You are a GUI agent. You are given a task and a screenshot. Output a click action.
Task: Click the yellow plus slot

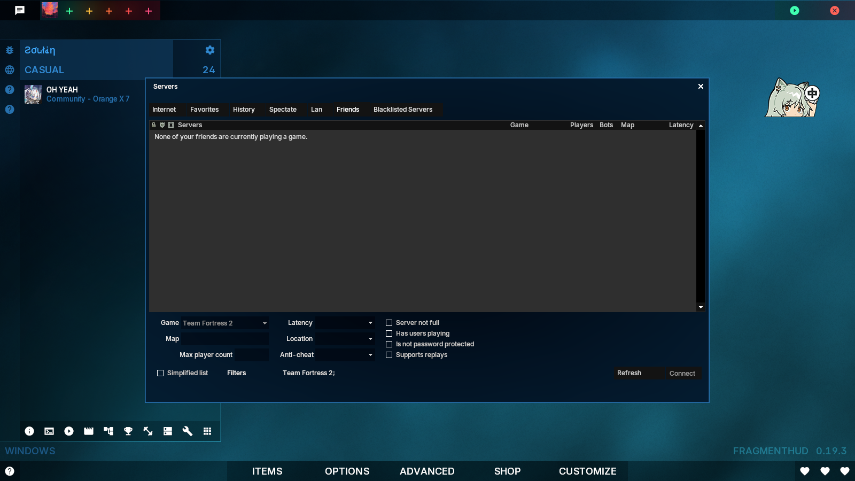pos(89,11)
